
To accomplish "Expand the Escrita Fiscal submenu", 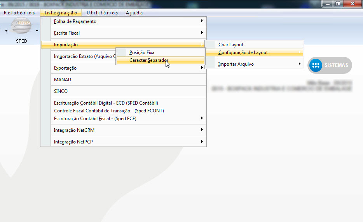I will (67, 33).
